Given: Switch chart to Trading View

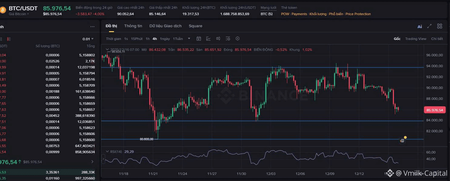Looking at the screenshot, I should pos(415,39).
